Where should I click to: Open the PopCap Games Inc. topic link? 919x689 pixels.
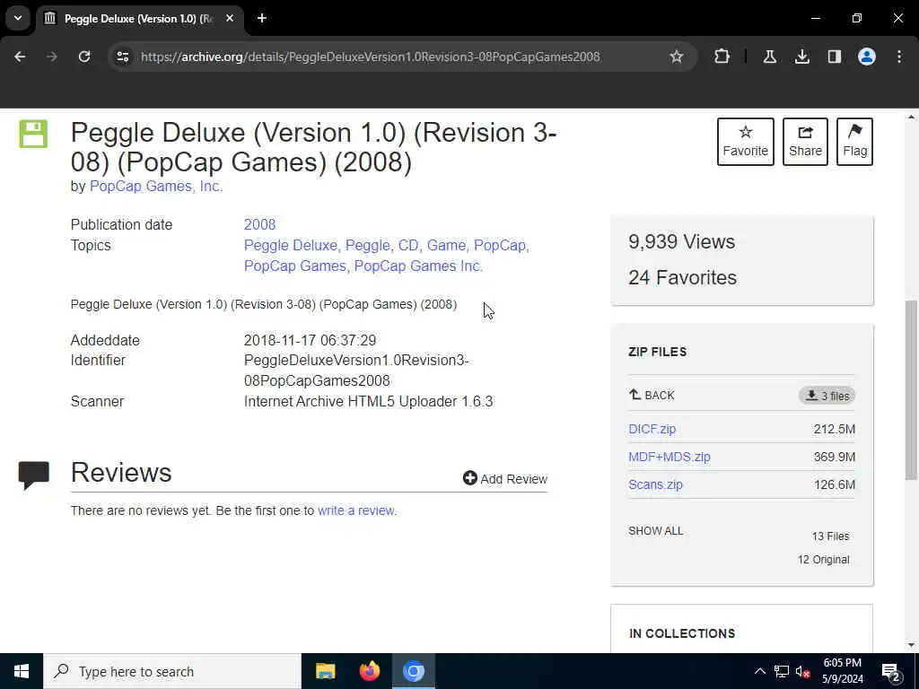(418, 266)
